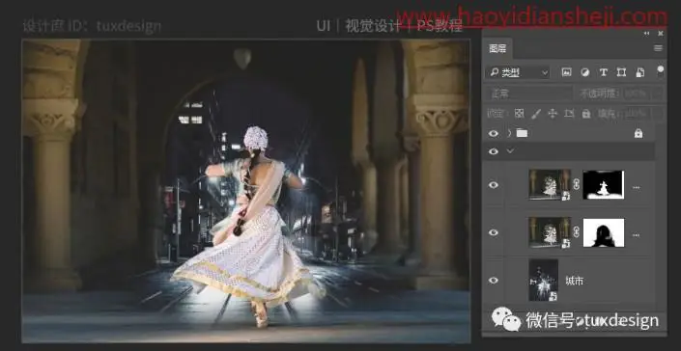Click ellipsis on dancer-shaped mask layer row
This screenshot has height=351, width=681.
637,188
